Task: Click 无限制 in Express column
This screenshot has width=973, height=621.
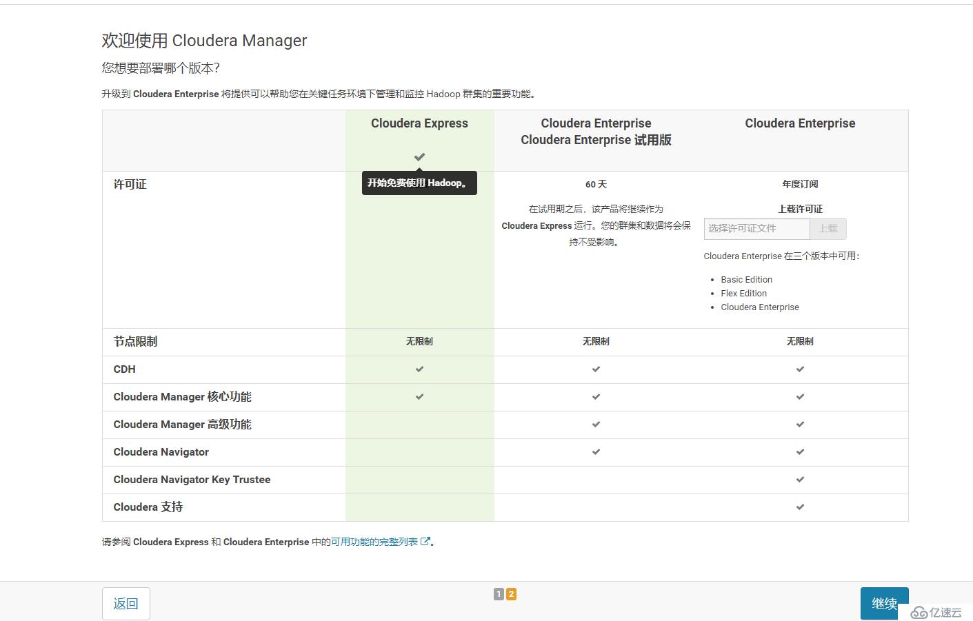Action: pos(419,341)
